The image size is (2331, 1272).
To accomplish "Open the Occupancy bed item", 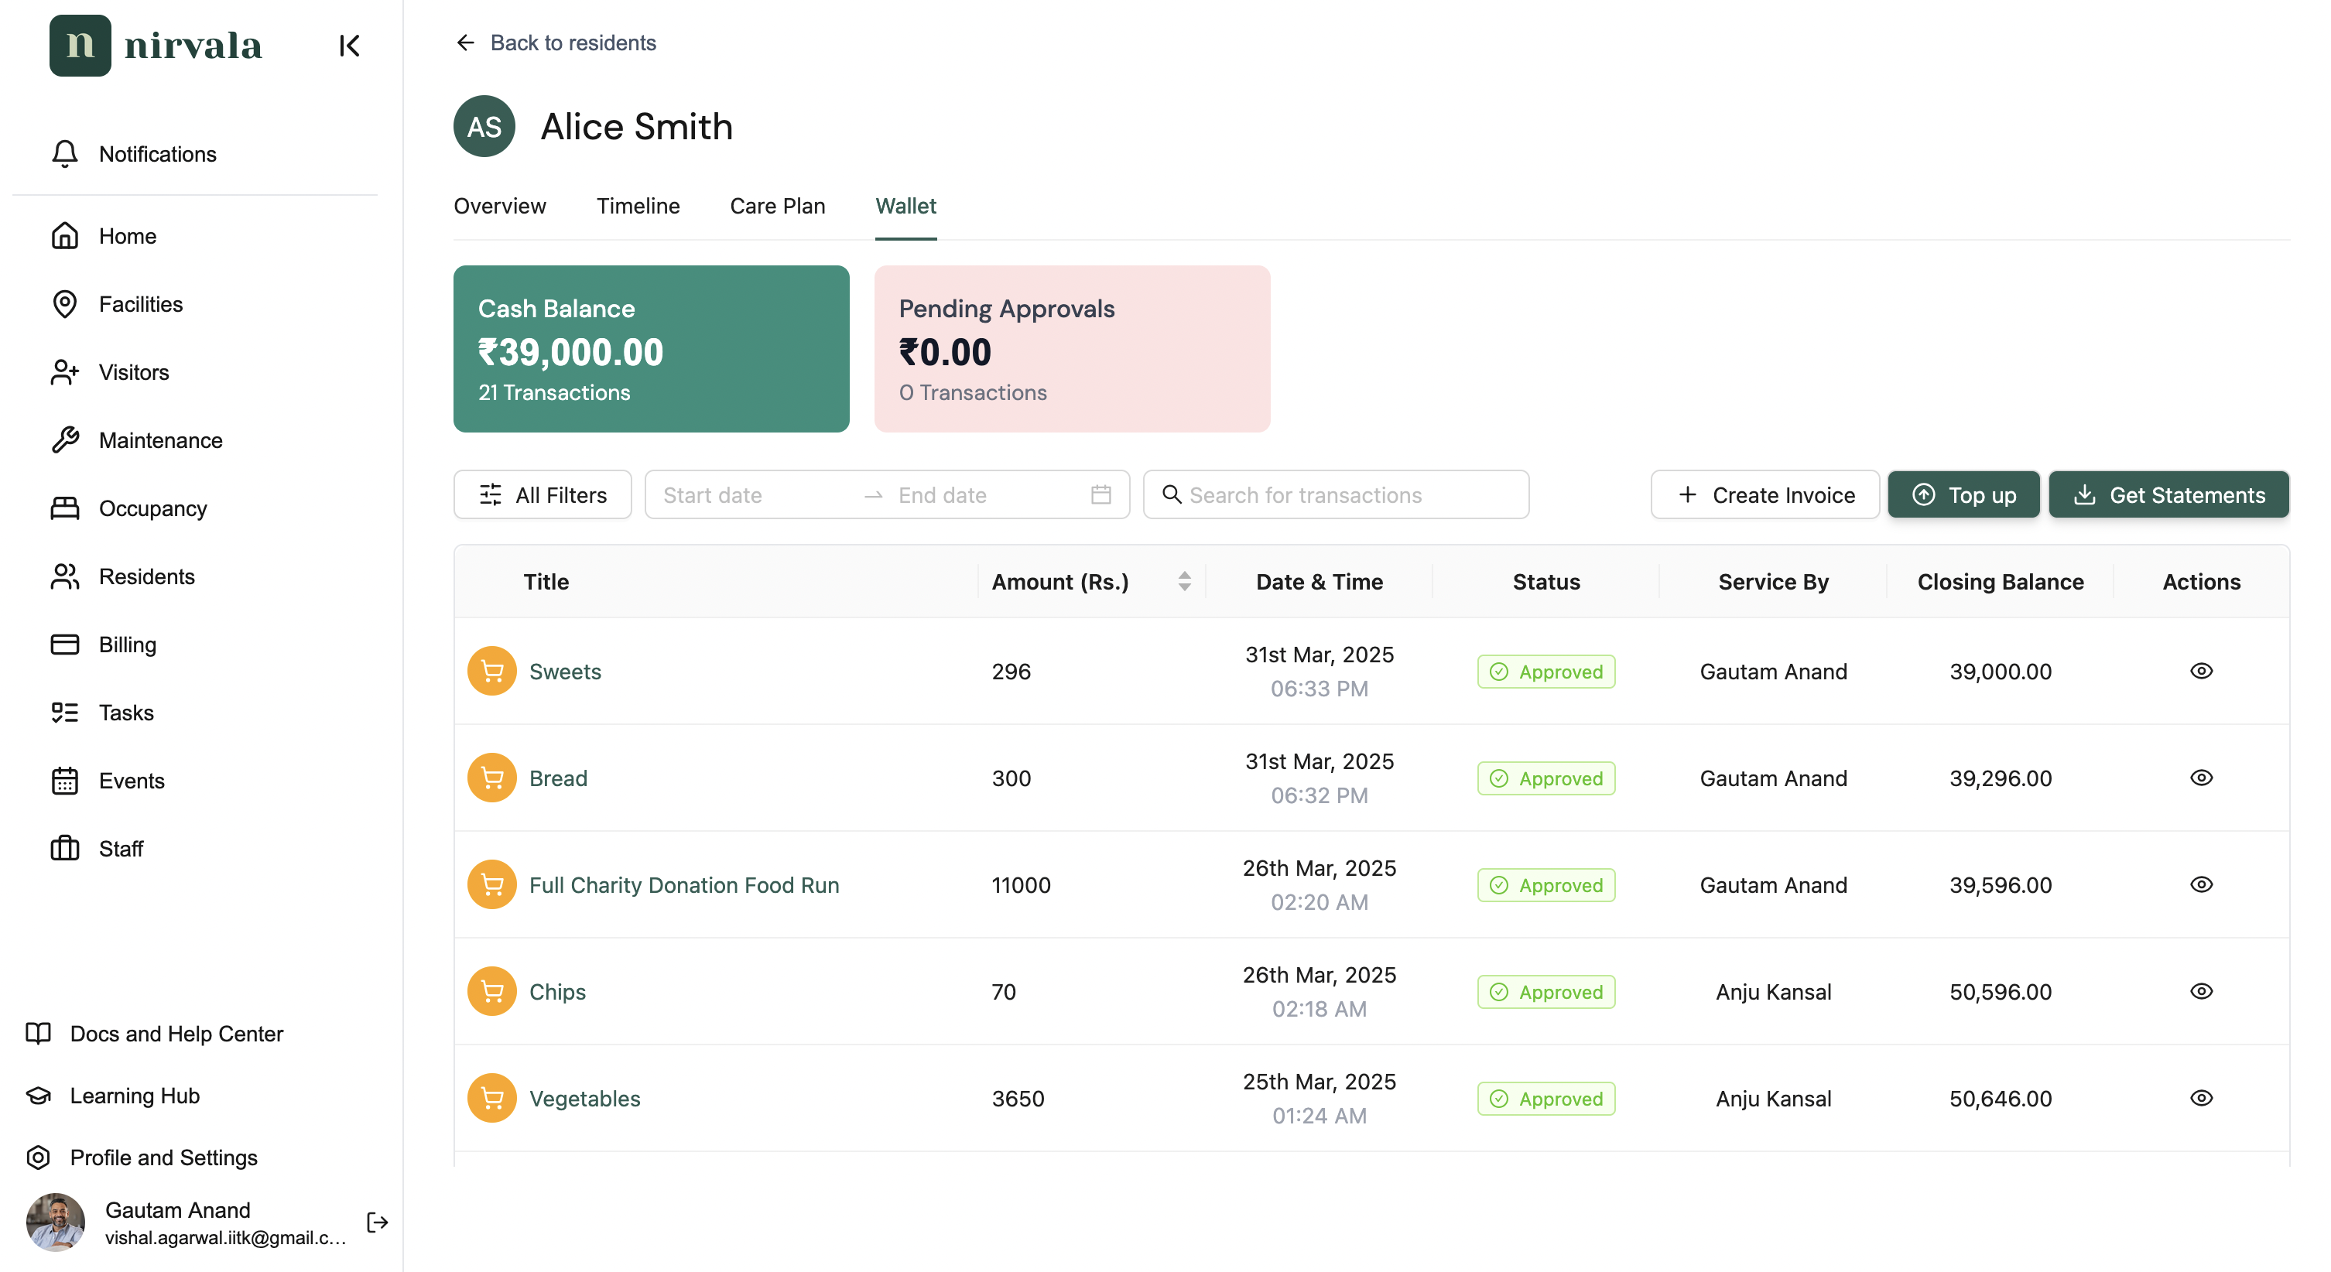I will click(x=128, y=508).
